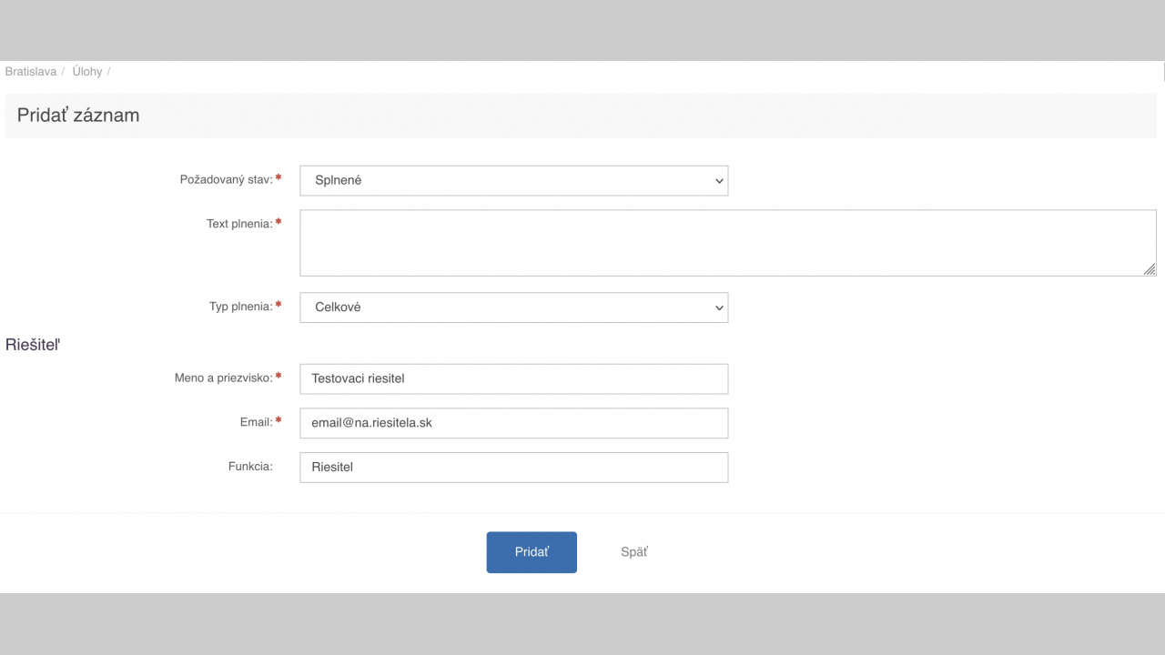Open the Požadovaný stav dropdown showing Splnené
The height and width of the screenshot is (655, 1165).
(x=512, y=180)
